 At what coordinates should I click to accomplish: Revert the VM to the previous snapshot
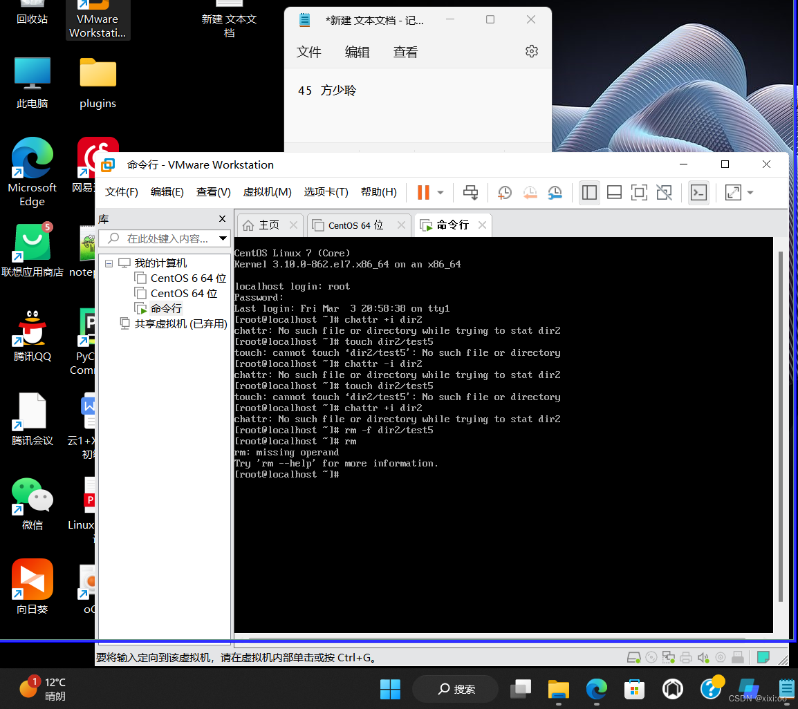(530, 192)
